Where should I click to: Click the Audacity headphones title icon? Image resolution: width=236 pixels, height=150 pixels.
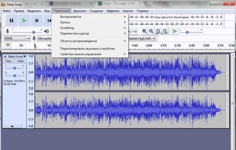[3, 4]
